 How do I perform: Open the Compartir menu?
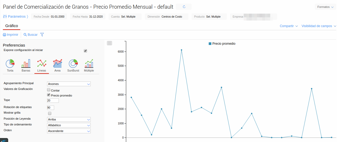pyautogui.click(x=289, y=26)
